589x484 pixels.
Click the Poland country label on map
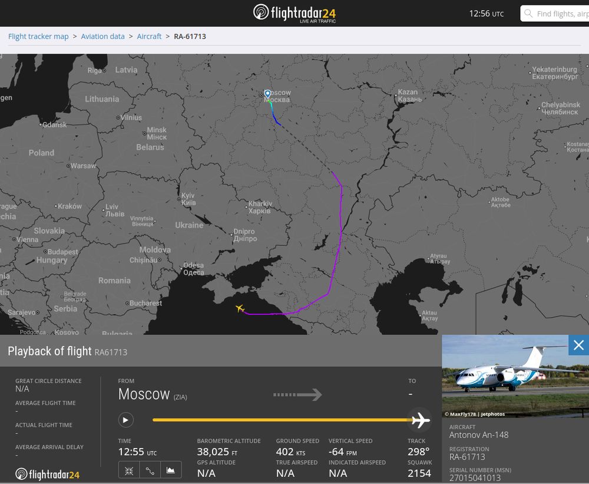[41, 153]
